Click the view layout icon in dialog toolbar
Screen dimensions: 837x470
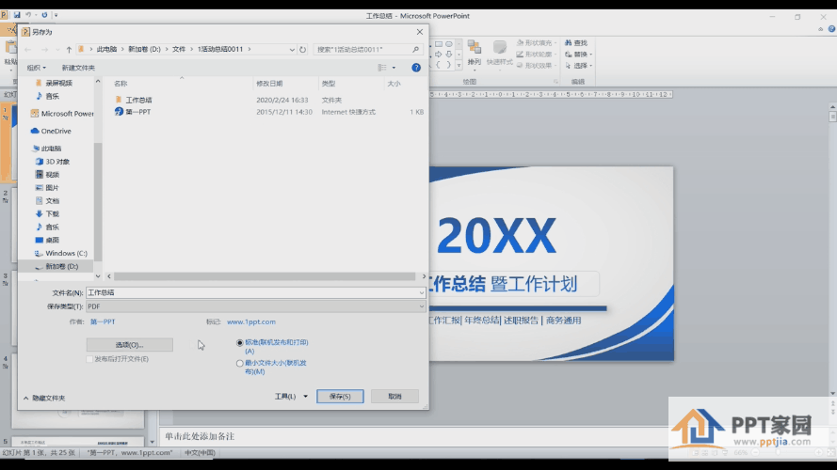(x=382, y=68)
